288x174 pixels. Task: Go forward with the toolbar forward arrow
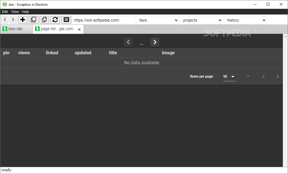pos(13,20)
